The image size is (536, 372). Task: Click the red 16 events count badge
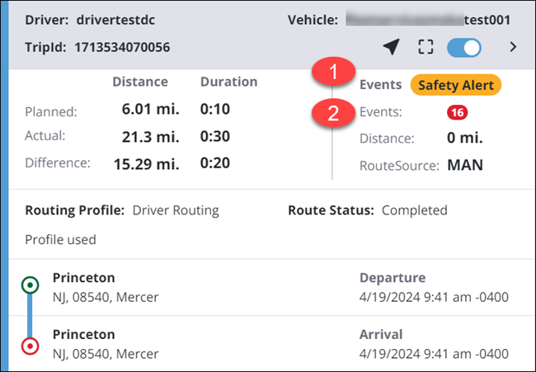coord(457,112)
